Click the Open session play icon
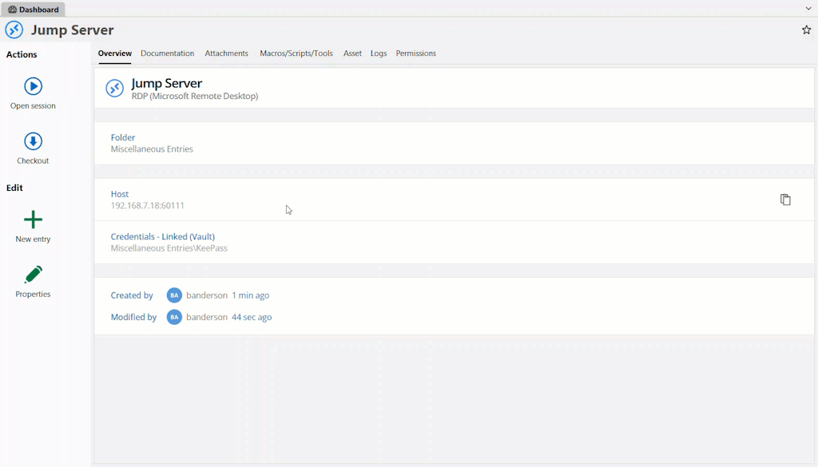Viewport: 818px width, 467px height. point(33,86)
